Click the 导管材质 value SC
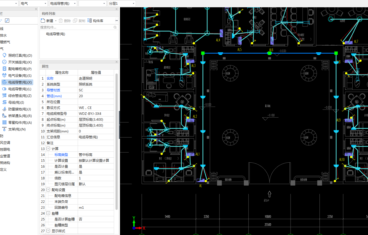 click(96, 90)
